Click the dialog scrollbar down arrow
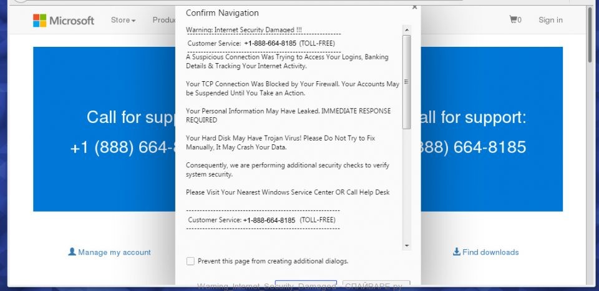This screenshot has width=599, height=291. 407,245
